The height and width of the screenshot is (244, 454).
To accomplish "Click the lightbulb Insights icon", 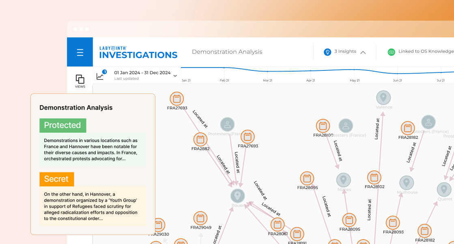I will pos(327,52).
